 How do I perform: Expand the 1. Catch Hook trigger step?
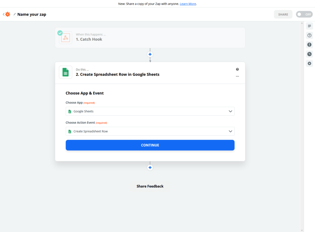150,38
